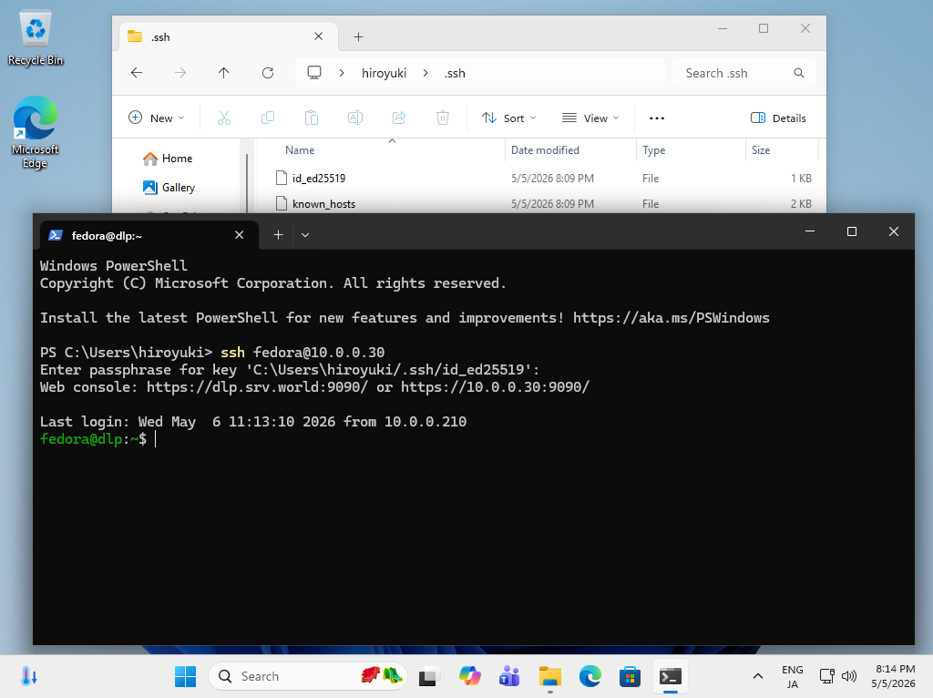This screenshot has height=698, width=933.
Task: Toggle the Details pane in File Explorer
Action: 778,118
